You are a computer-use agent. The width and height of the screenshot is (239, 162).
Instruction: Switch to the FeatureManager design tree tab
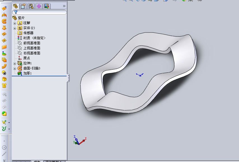point(16,6)
